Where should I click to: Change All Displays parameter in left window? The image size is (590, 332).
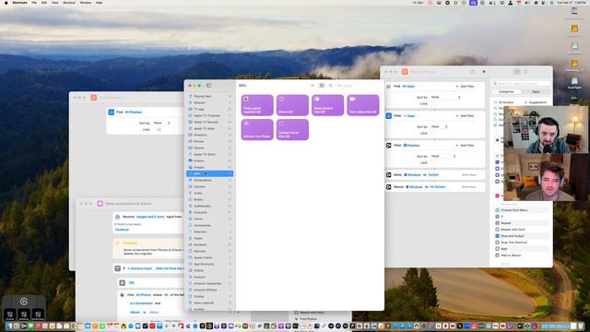[x=134, y=113]
